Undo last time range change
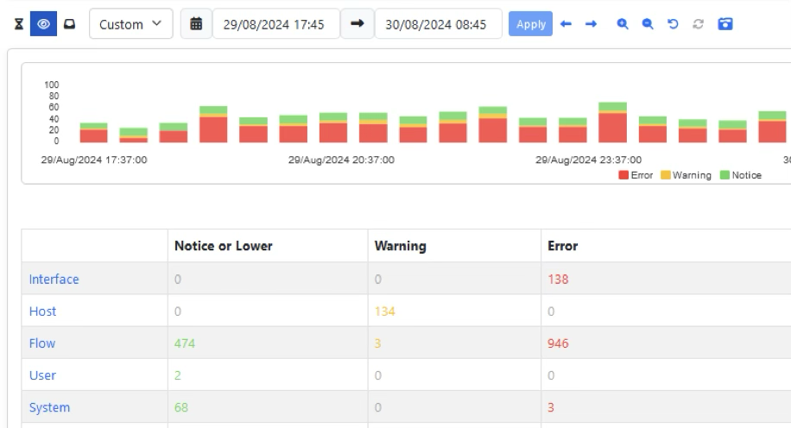Viewport: 791px width, 428px height. click(673, 23)
